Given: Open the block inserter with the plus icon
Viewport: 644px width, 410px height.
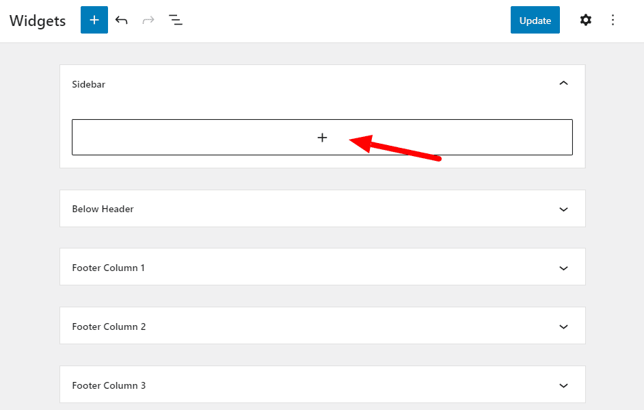Looking at the screenshot, I should (94, 20).
